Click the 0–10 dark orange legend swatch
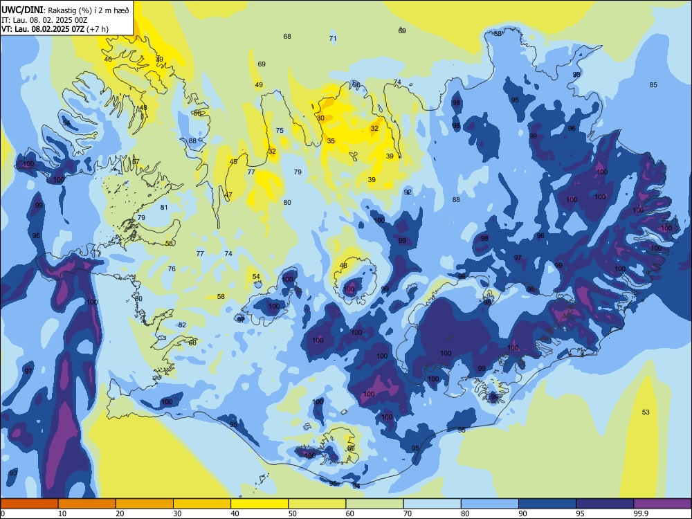The width and height of the screenshot is (692, 519). click(x=29, y=504)
